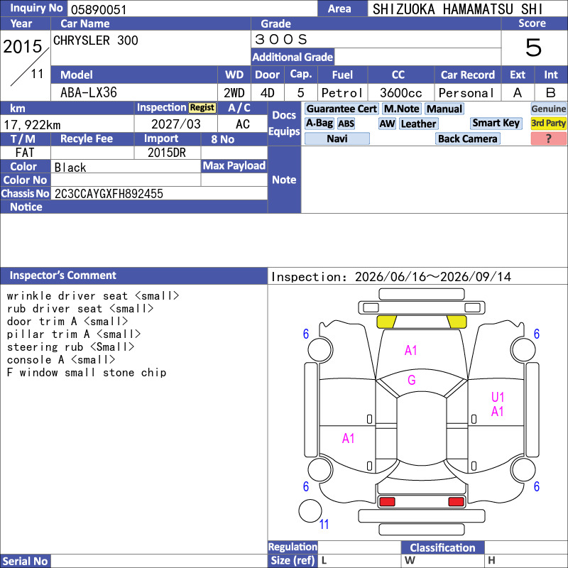The height and width of the screenshot is (568, 568).
Task: Click the yellow Regist badge
Action: [x=202, y=108]
